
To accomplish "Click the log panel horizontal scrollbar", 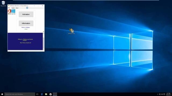I will tap(25, 51).
